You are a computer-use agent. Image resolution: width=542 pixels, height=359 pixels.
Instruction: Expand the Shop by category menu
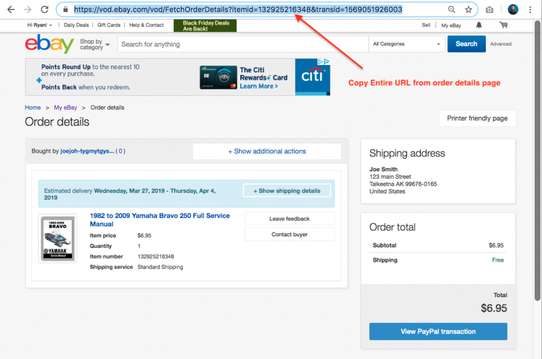(x=95, y=44)
